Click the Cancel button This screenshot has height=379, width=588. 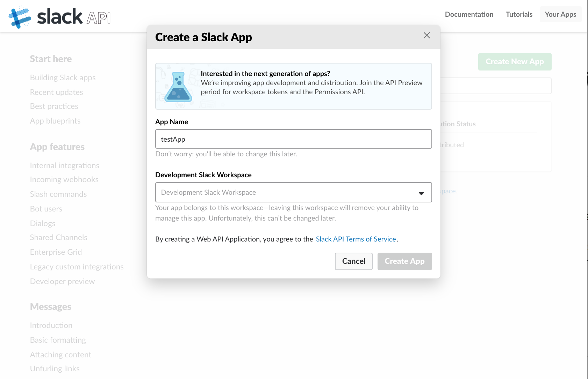pyautogui.click(x=353, y=261)
